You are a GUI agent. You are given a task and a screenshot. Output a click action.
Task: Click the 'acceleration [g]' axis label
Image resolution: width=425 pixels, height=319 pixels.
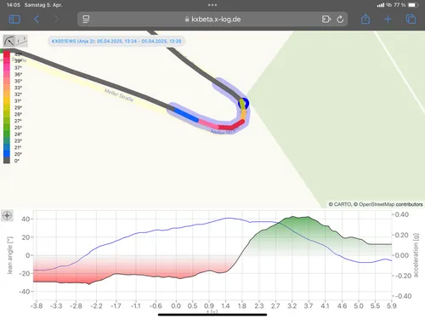(x=416, y=255)
